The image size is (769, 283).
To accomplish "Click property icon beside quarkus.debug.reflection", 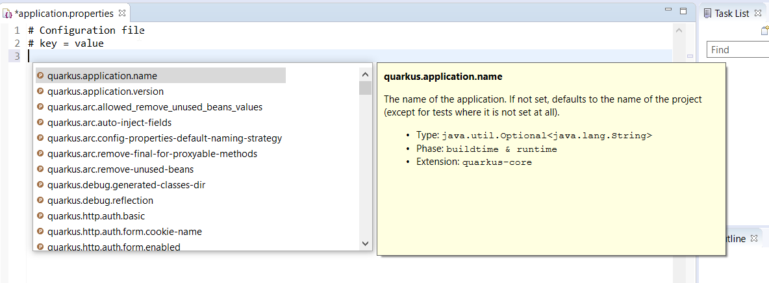I will (40, 201).
